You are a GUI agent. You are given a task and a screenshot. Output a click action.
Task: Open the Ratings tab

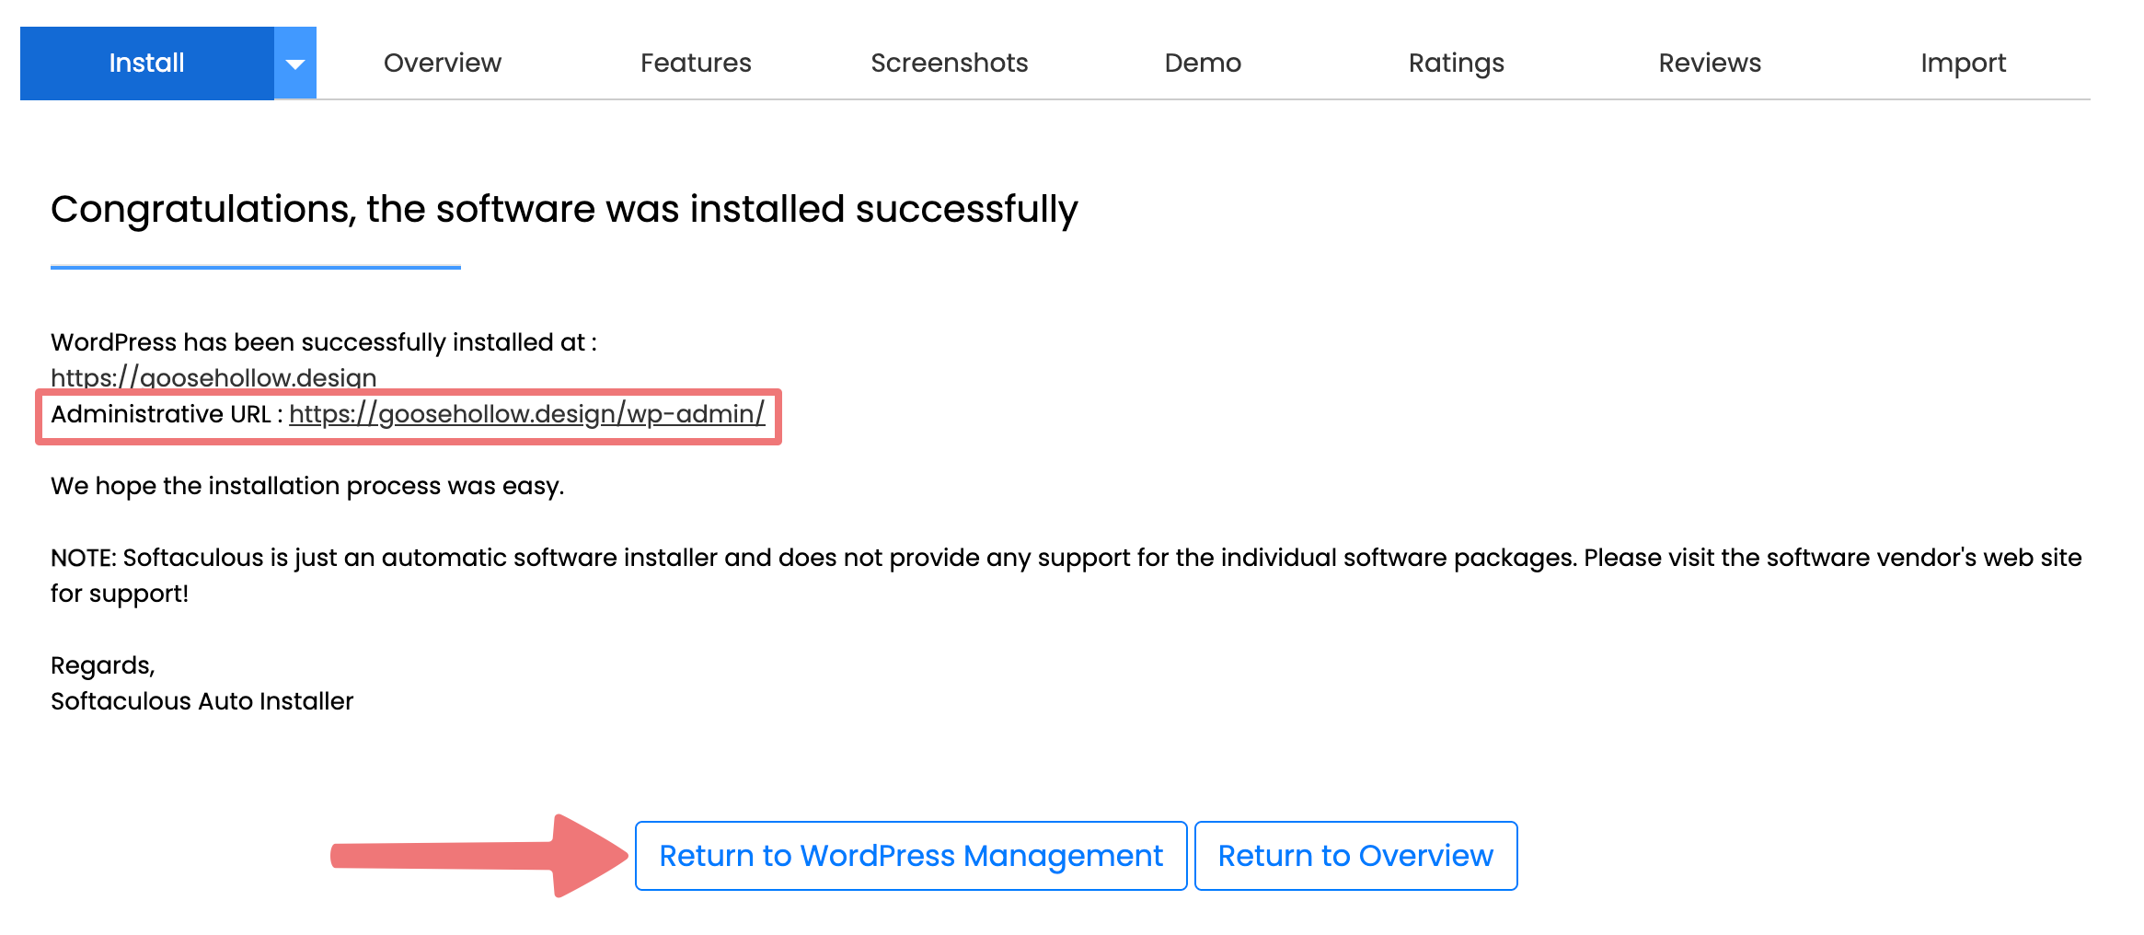[1457, 63]
